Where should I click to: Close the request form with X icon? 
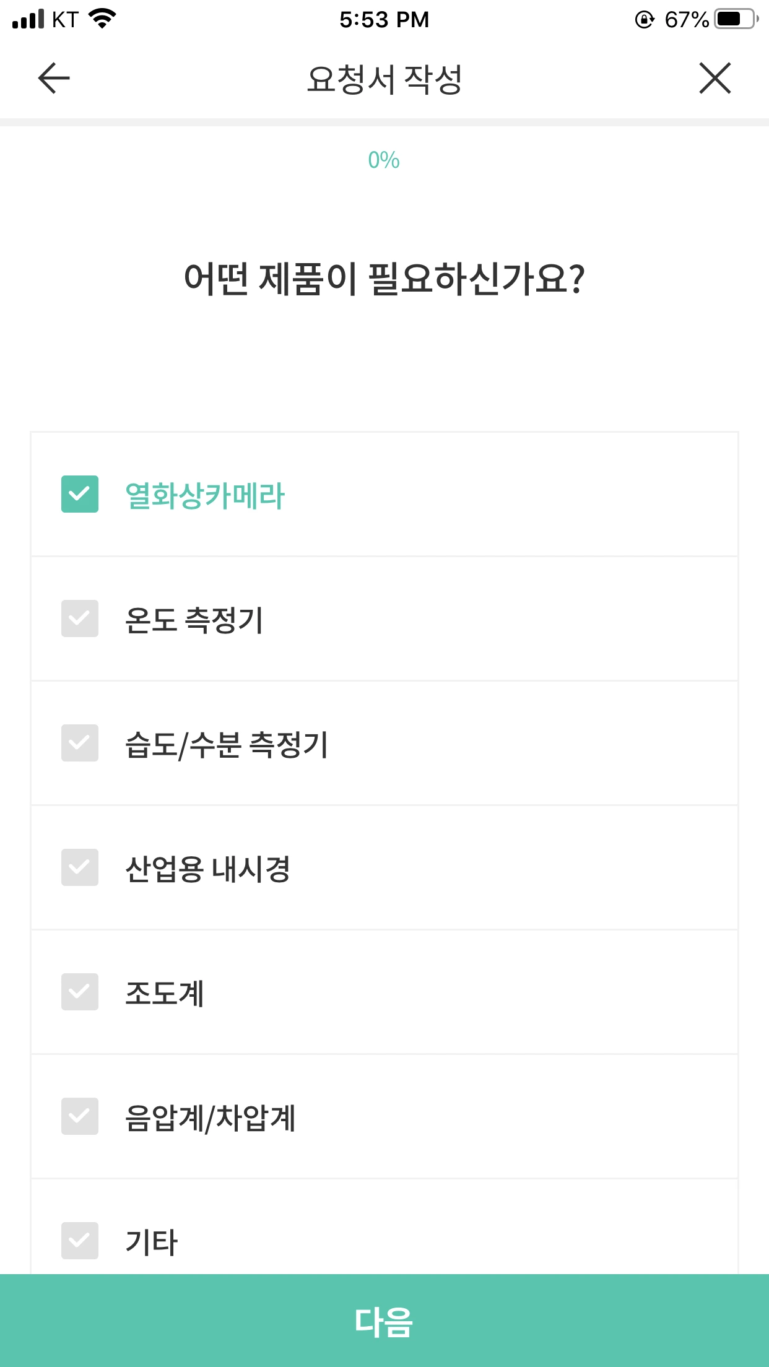click(715, 79)
